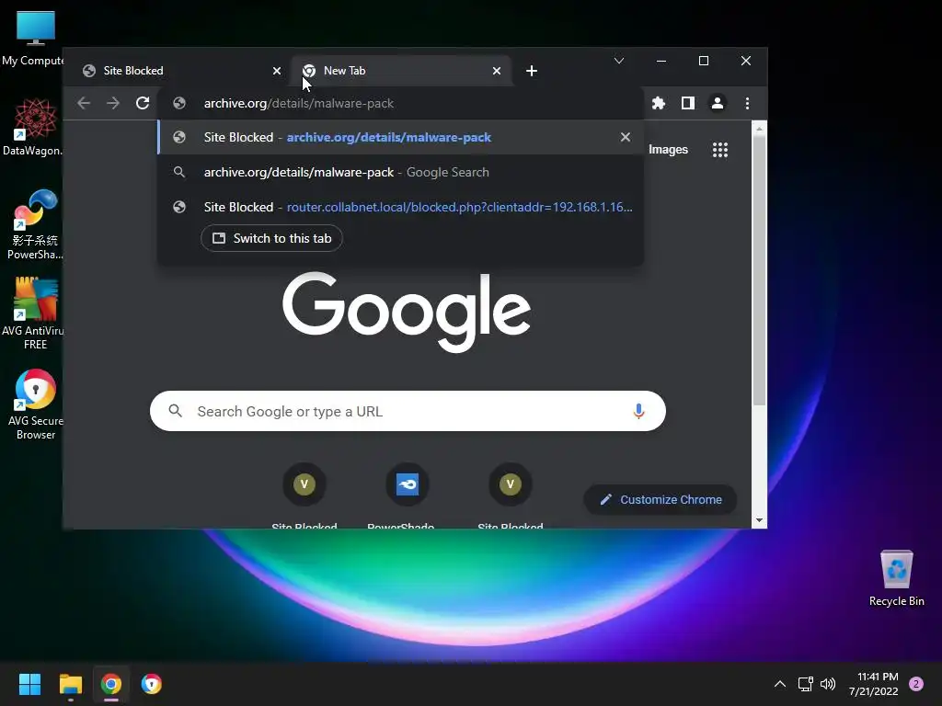Open network status tray icon

click(x=805, y=684)
